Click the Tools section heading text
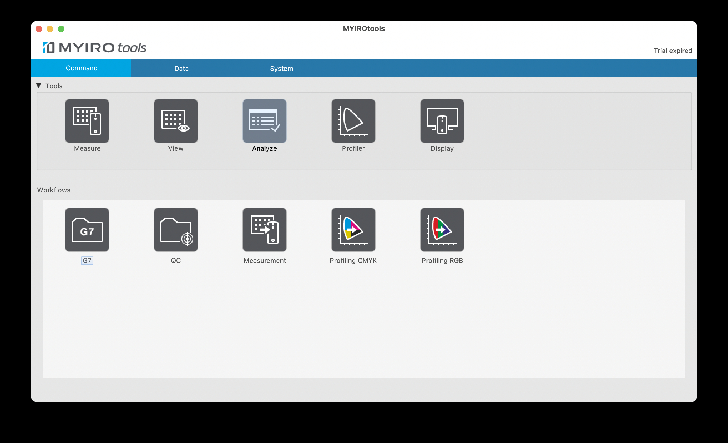The width and height of the screenshot is (728, 443). click(54, 86)
